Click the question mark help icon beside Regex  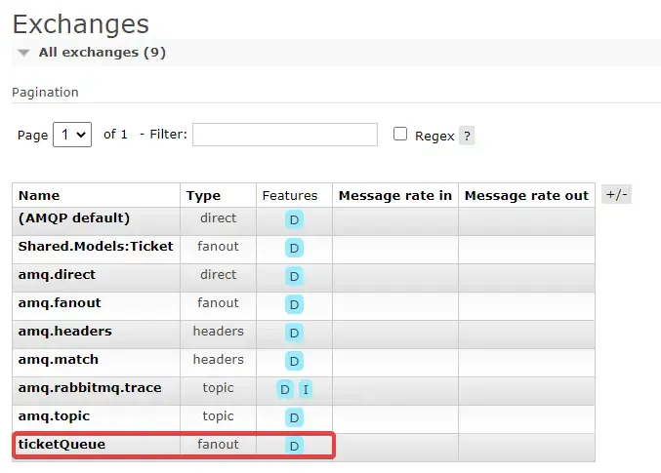pyautogui.click(x=467, y=136)
